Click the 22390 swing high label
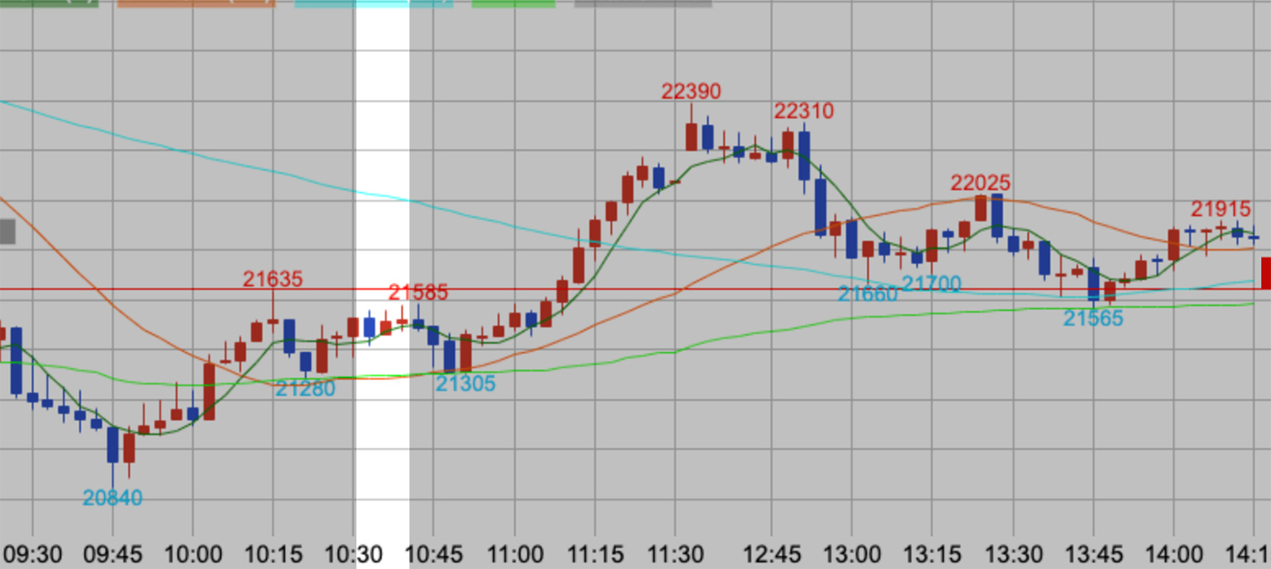Image resolution: width=1271 pixels, height=569 pixels. point(691,91)
